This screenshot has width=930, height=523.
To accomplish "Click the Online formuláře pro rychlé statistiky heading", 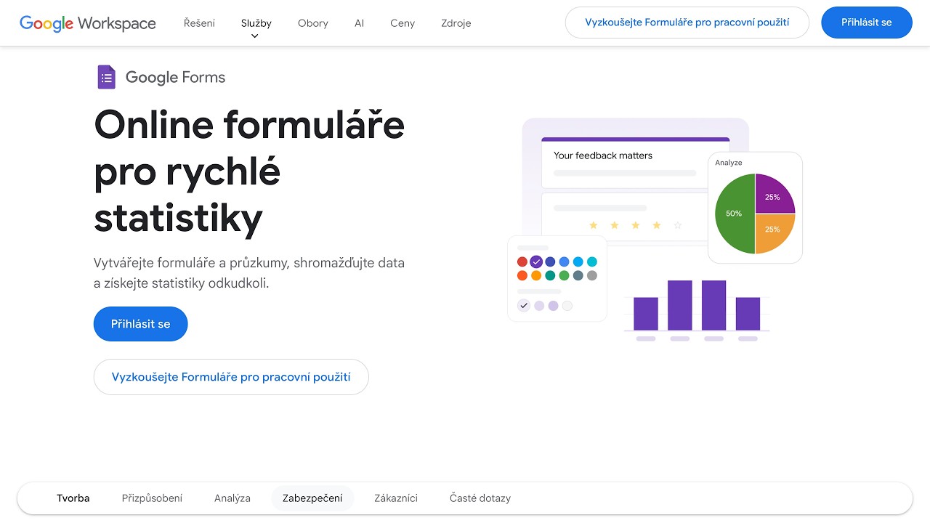I will tap(249, 171).
